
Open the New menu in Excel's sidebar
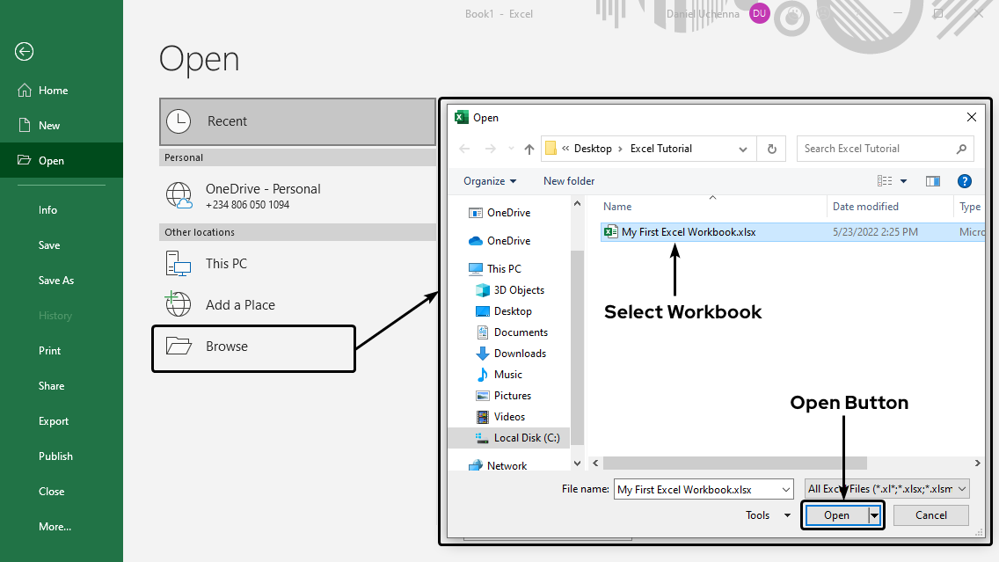[x=48, y=125]
